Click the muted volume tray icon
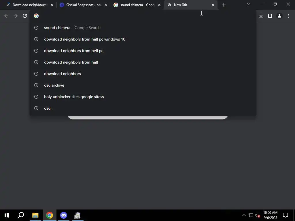 point(258,215)
